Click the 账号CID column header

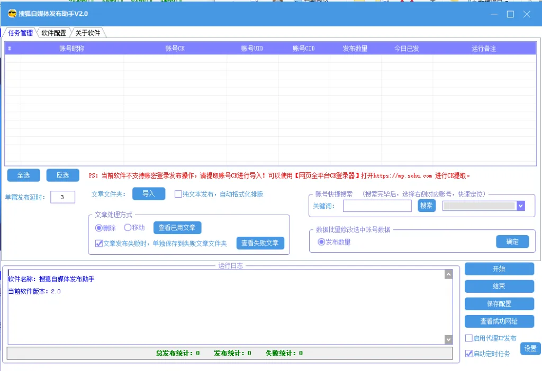point(304,49)
